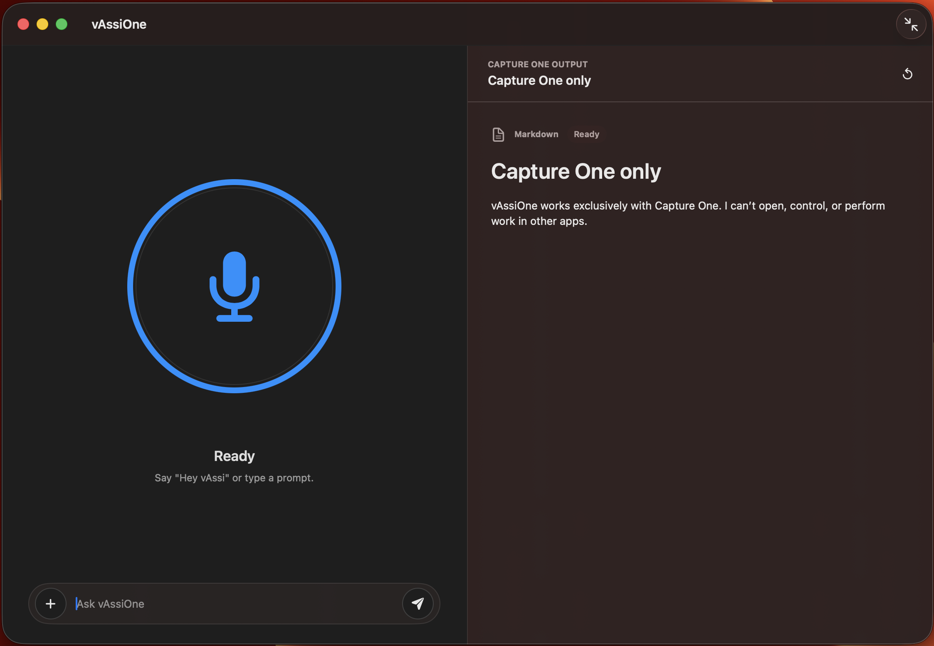Send the prompt with the paper plane icon
This screenshot has height=646, width=934.
(x=418, y=604)
